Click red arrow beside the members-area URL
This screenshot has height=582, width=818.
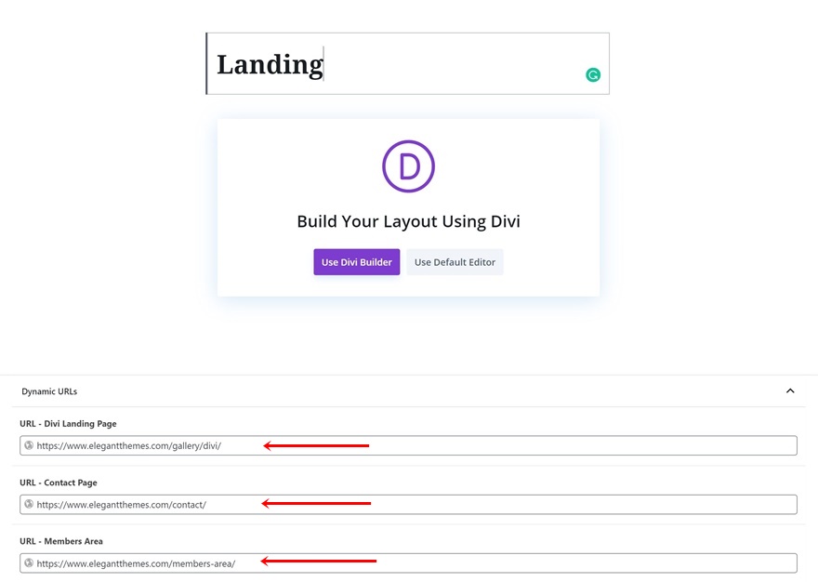tap(319, 562)
